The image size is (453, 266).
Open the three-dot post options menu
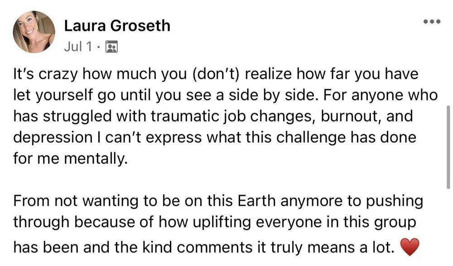[431, 22]
